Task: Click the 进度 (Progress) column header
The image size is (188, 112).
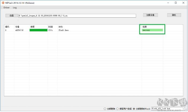Action: [x=32, y=27]
